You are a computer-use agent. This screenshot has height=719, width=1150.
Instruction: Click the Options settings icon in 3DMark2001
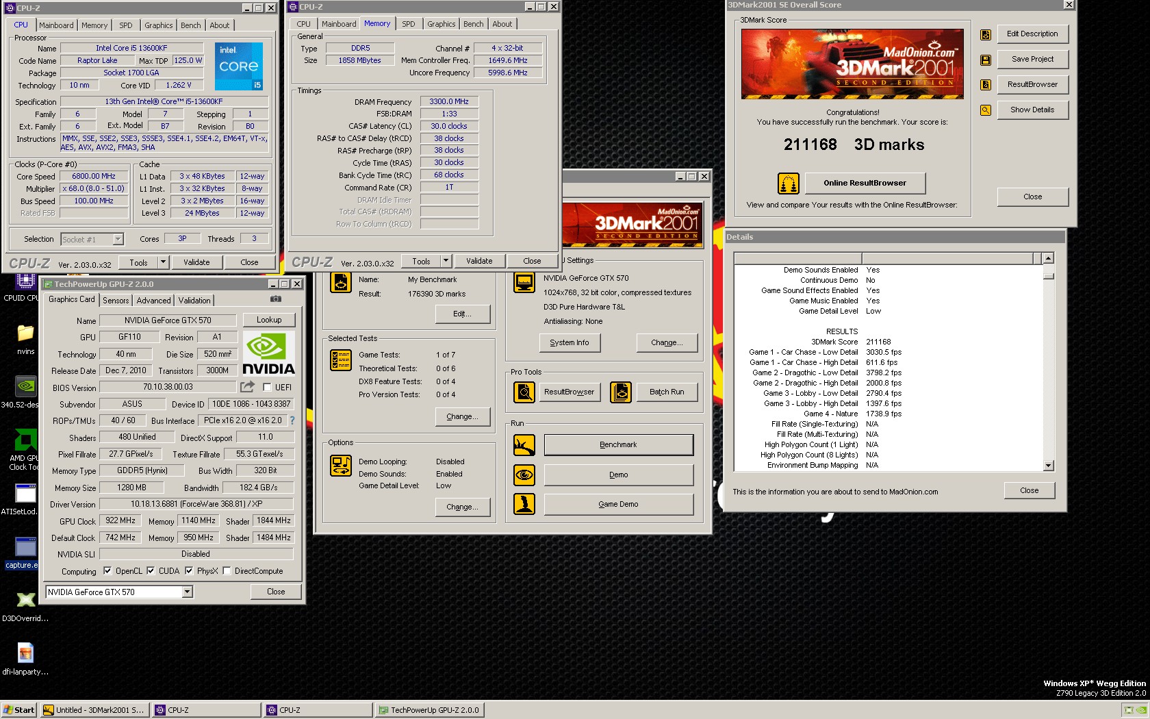[x=341, y=466]
